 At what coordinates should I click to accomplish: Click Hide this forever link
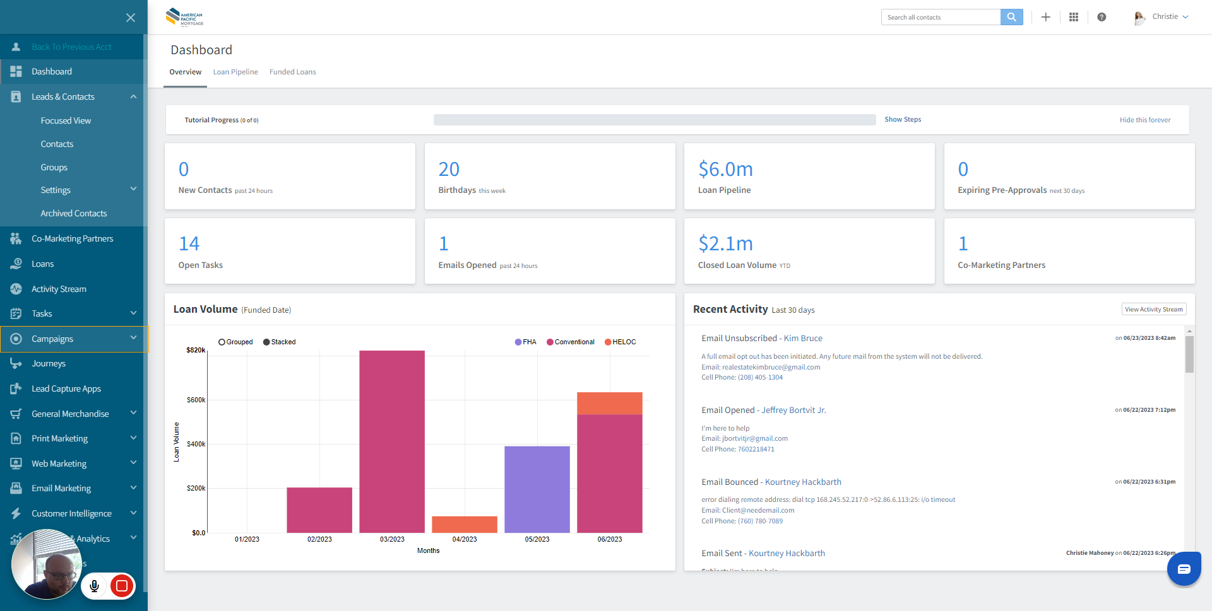point(1145,120)
